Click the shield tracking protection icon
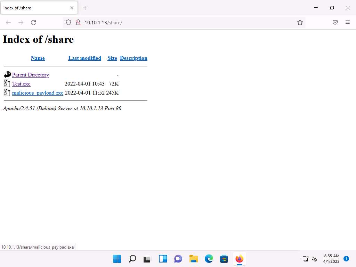356x267 pixels. pyautogui.click(x=68, y=23)
